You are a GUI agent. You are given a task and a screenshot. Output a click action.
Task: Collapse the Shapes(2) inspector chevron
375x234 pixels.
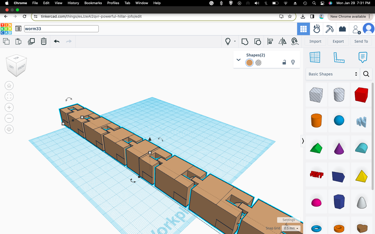point(239,60)
